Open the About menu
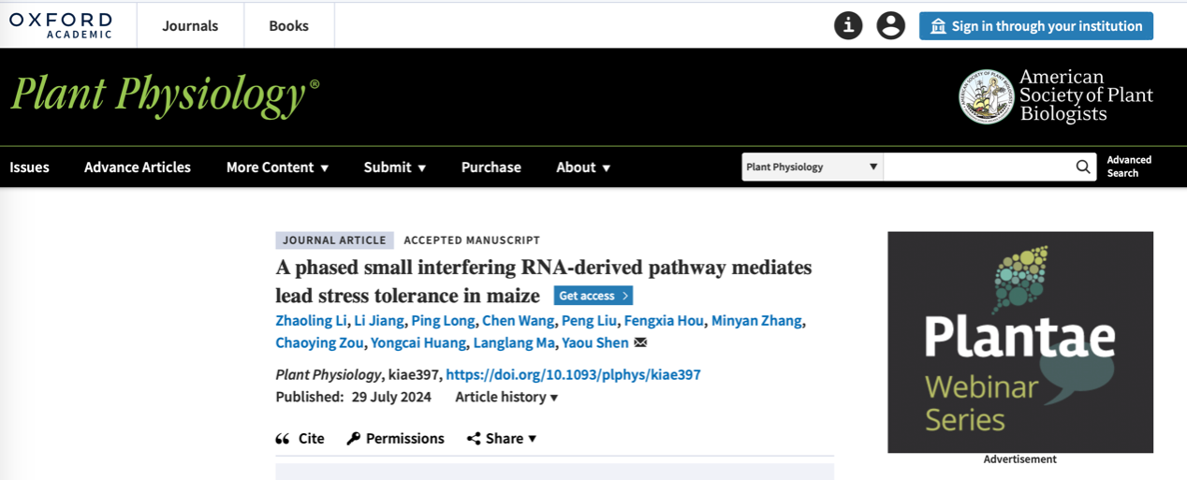 (x=582, y=167)
